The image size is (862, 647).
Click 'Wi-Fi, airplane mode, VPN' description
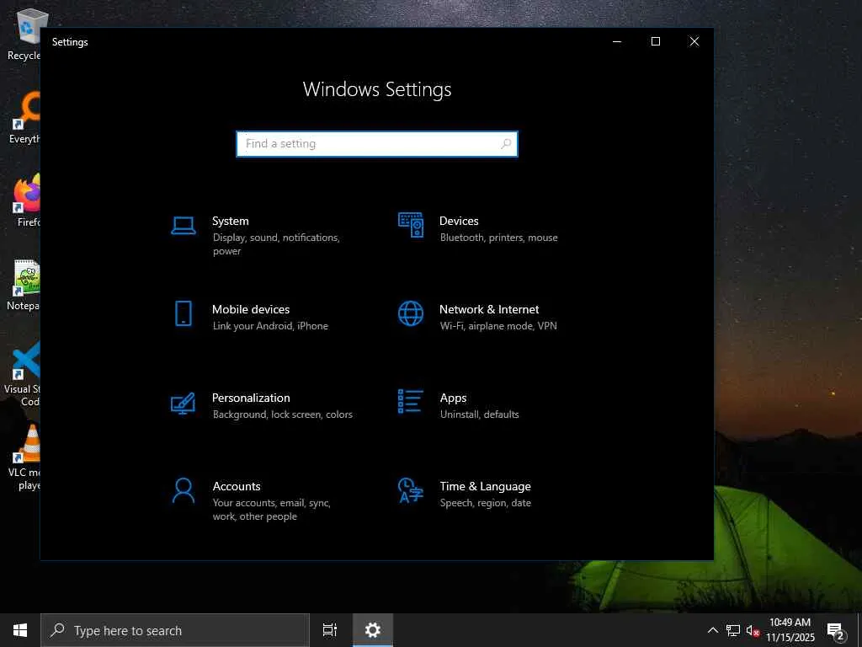click(x=498, y=326)
